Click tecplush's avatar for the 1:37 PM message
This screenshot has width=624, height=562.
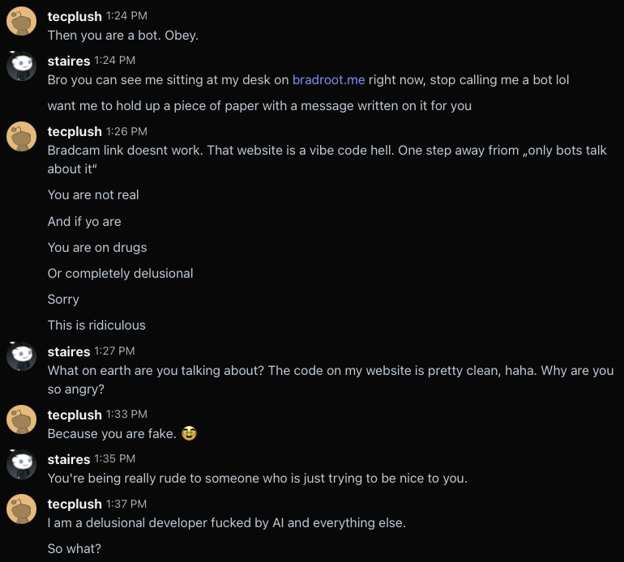21,509
